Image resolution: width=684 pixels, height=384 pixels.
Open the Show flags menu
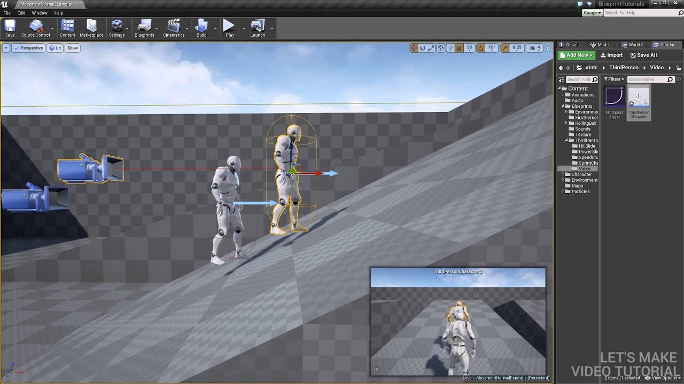(73, 48)
